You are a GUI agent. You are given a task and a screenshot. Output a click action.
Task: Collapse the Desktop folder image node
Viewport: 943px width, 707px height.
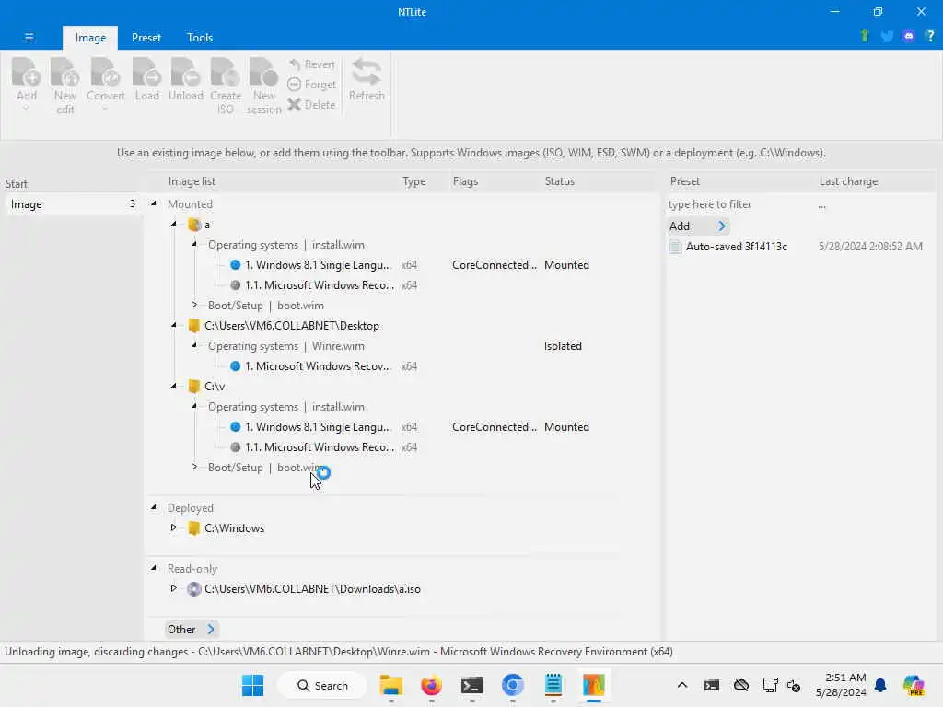[174, 325]
